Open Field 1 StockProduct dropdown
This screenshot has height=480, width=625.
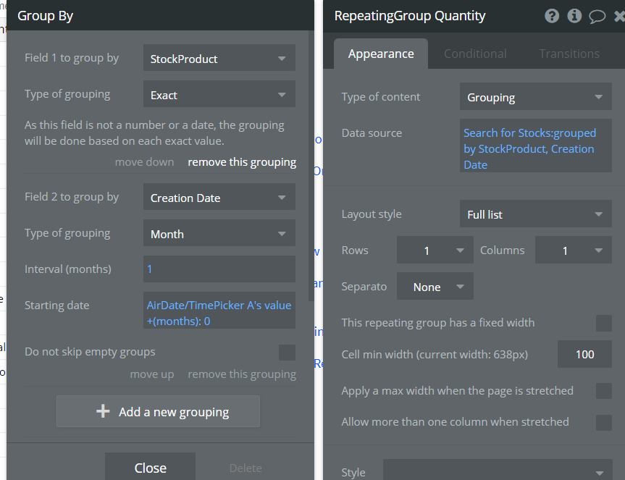pyautogui.click(x=219, y=59)
